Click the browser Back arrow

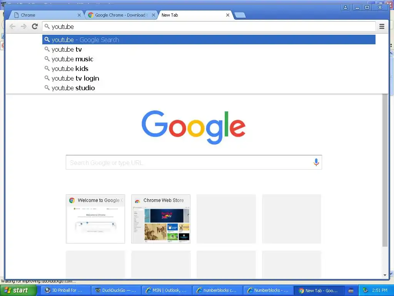[x=12, y=27]
